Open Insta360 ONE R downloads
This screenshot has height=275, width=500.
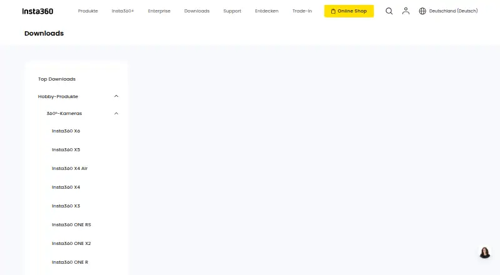pos(70,262)
